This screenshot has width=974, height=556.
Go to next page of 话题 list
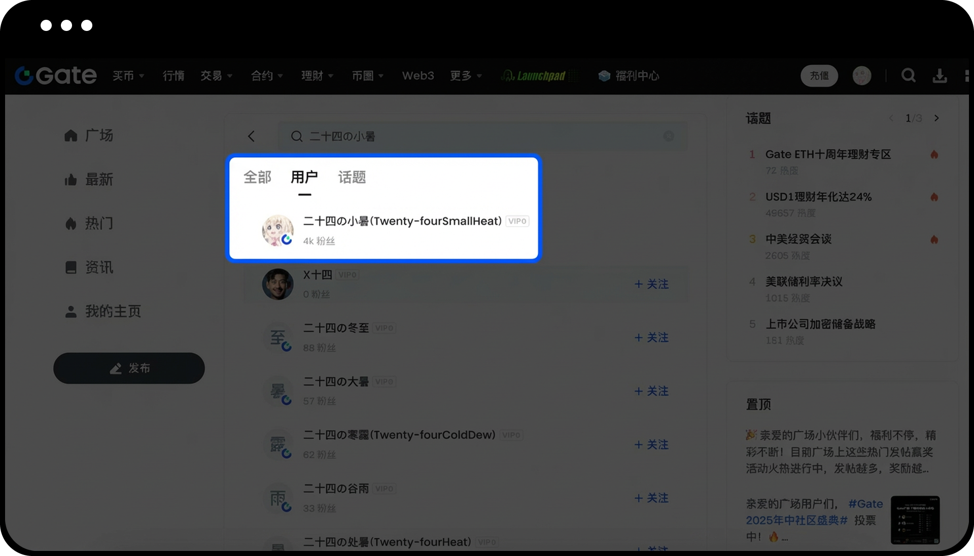pyautogui.click(x=936, y=118)
